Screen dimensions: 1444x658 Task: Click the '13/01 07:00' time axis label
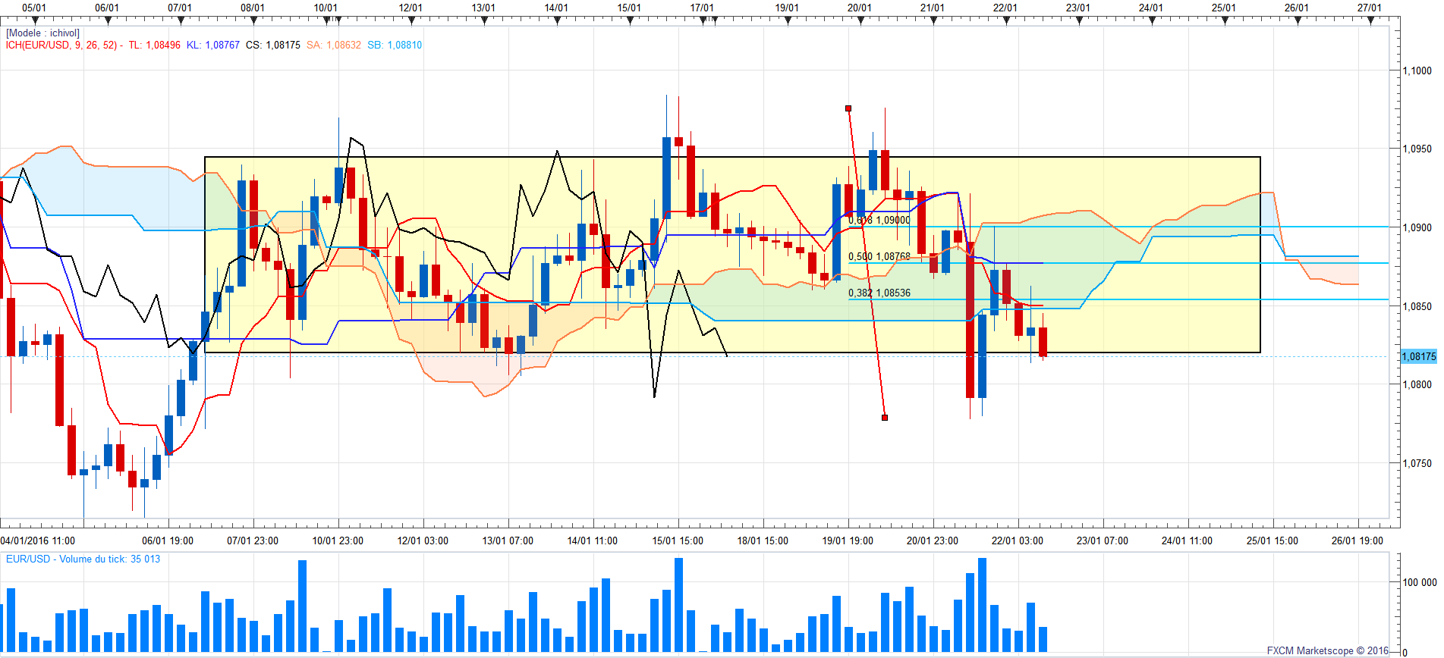tap(508, 541)
